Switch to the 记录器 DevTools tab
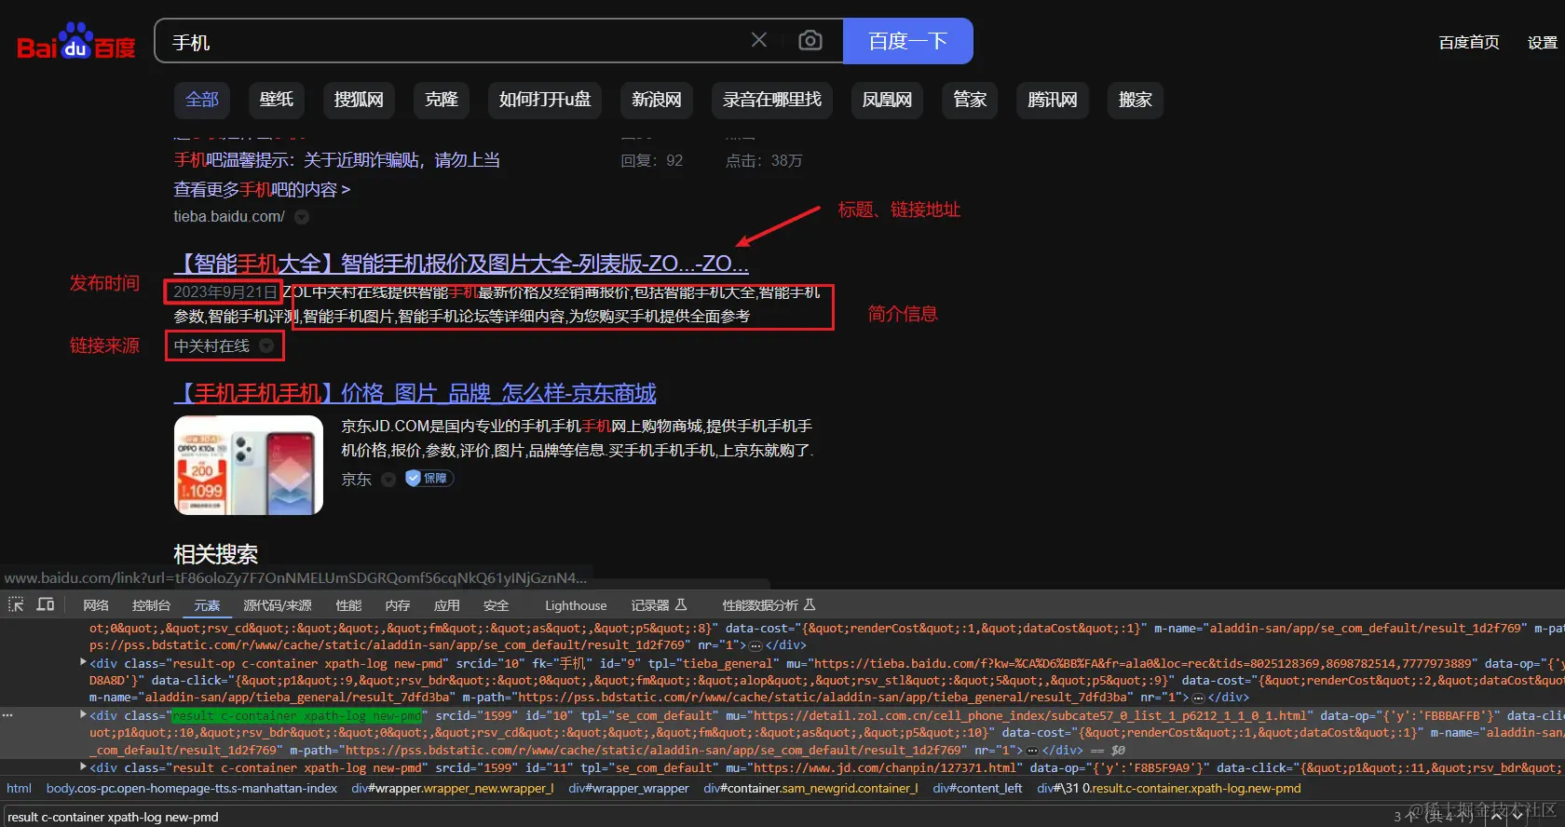Viewport: 1565px width, 827px height. (x=659, y=605)
